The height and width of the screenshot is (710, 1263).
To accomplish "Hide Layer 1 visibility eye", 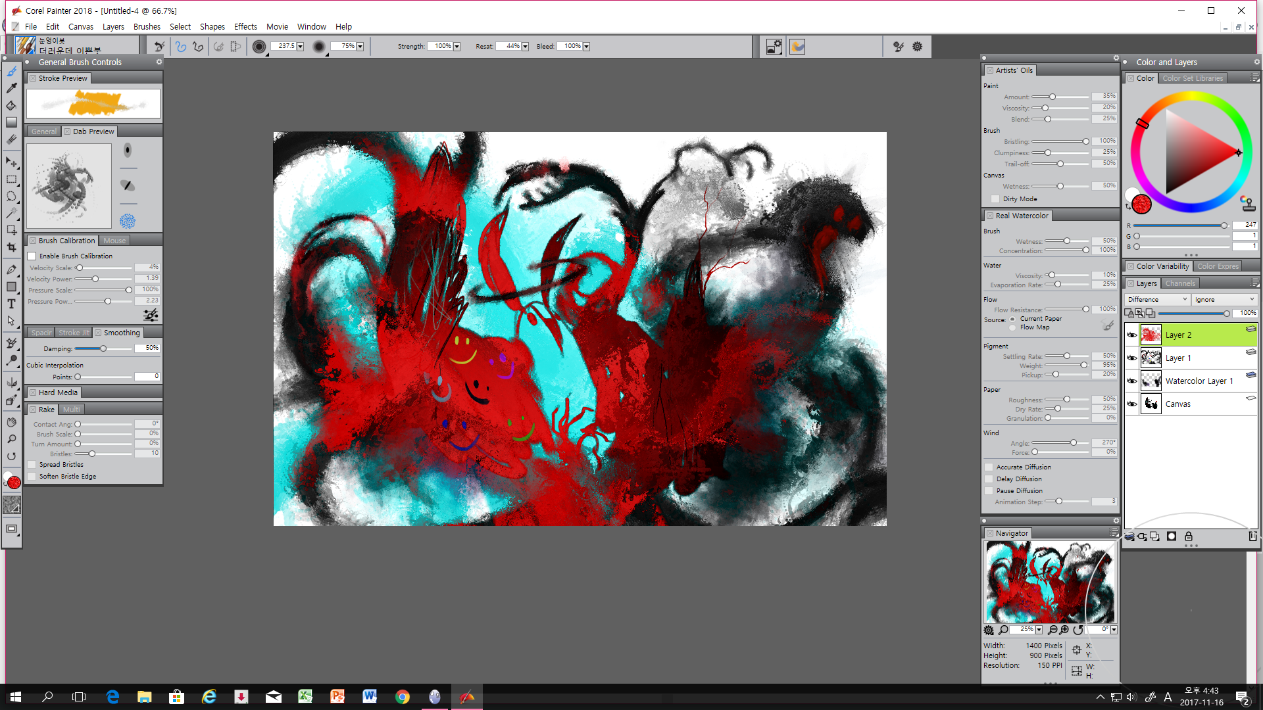I will click(x=1131, y=358).
